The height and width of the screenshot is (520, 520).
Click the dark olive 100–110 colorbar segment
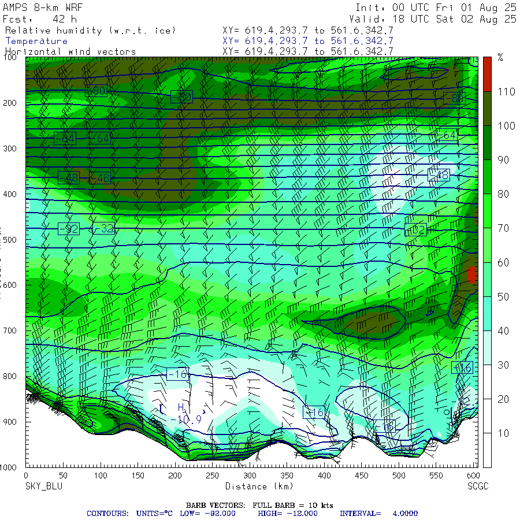(487, 109)
